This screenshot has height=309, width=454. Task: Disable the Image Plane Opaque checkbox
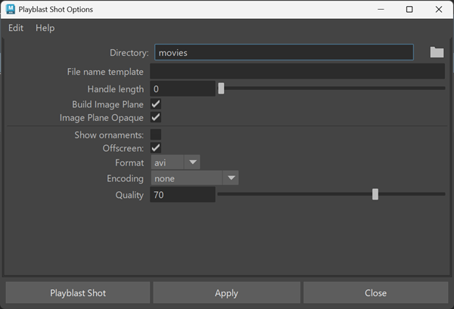pyautogui.click(x=156, y=118)
